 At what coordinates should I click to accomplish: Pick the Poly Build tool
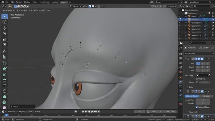click(4, 97)
